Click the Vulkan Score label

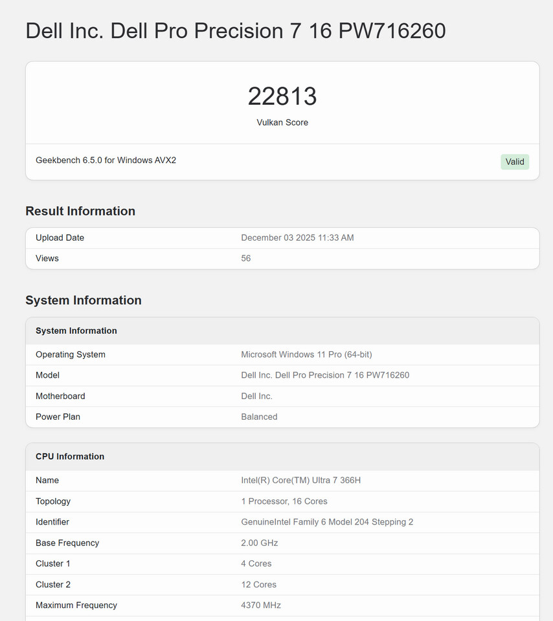click(x=282, y=122)
